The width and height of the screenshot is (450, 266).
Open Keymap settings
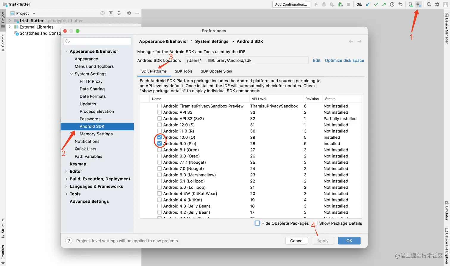click(x=78, y=164)
